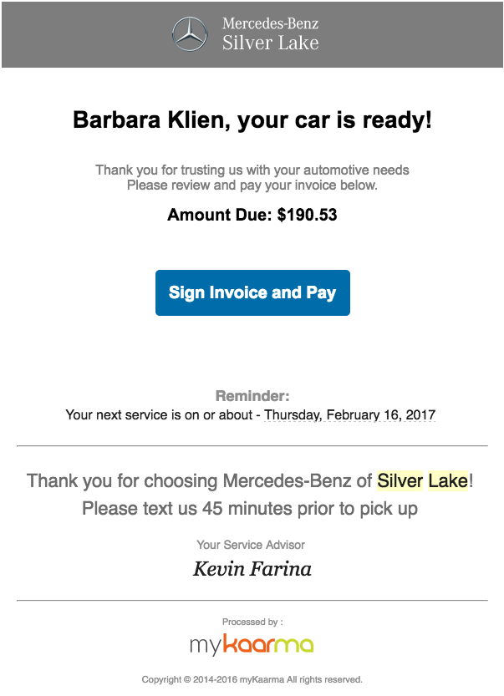Click the gray header banner
The height and width of the screenshot is (696, 504).
(252, 34)
